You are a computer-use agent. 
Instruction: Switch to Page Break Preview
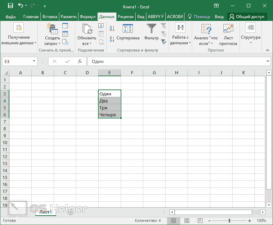[200, 220]
